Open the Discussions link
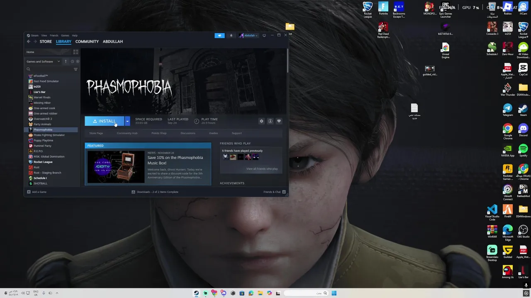 point(188,133)
